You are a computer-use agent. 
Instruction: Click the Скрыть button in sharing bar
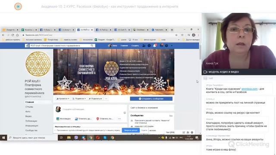coord(144,130)
